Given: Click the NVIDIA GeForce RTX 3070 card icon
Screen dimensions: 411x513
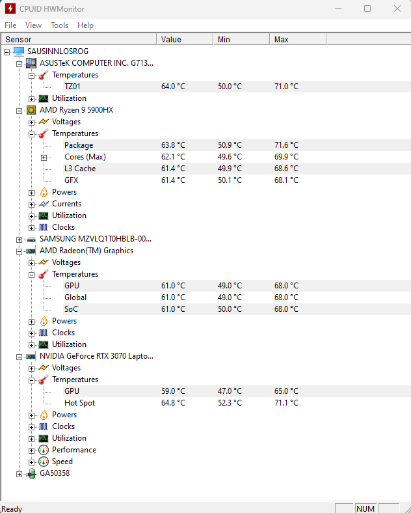Looking at the screenshot, I should tap(31, 356).
